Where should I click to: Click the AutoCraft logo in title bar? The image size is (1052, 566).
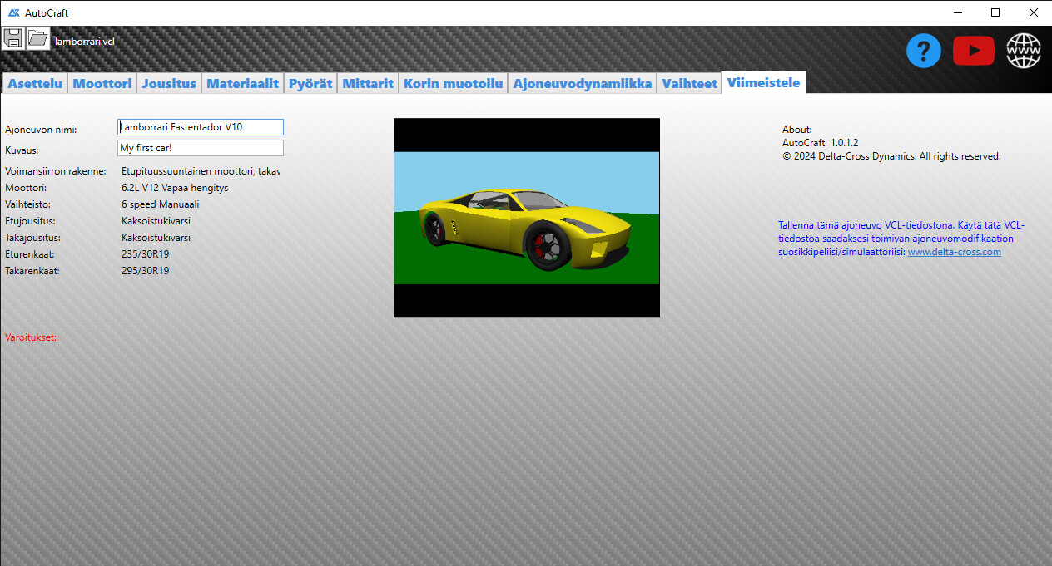pos(14,12)
